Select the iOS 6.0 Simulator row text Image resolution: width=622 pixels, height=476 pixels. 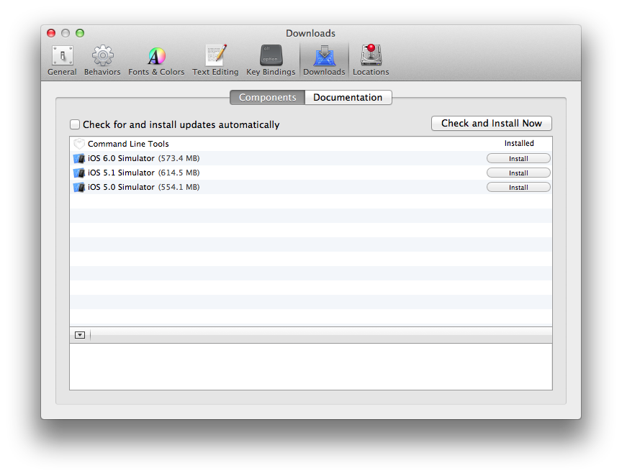[x=121, y=158]
